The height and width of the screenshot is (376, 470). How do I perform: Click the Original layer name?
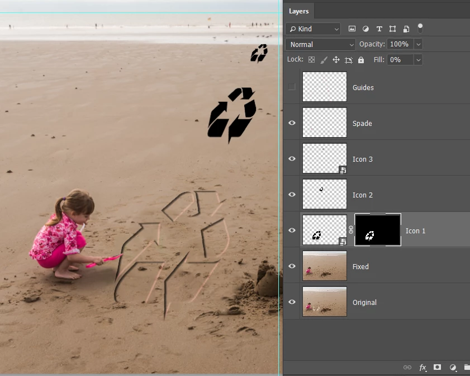pyautogui.click(x=364, y=303)
